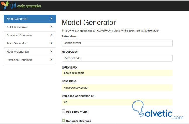Click the Base Class field
Image resolution: width=189 pixels, height=124 pixels.
click(117, 87)
